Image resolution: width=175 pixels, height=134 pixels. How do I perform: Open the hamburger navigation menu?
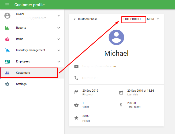pyautogui.click(x=7, y=5)
